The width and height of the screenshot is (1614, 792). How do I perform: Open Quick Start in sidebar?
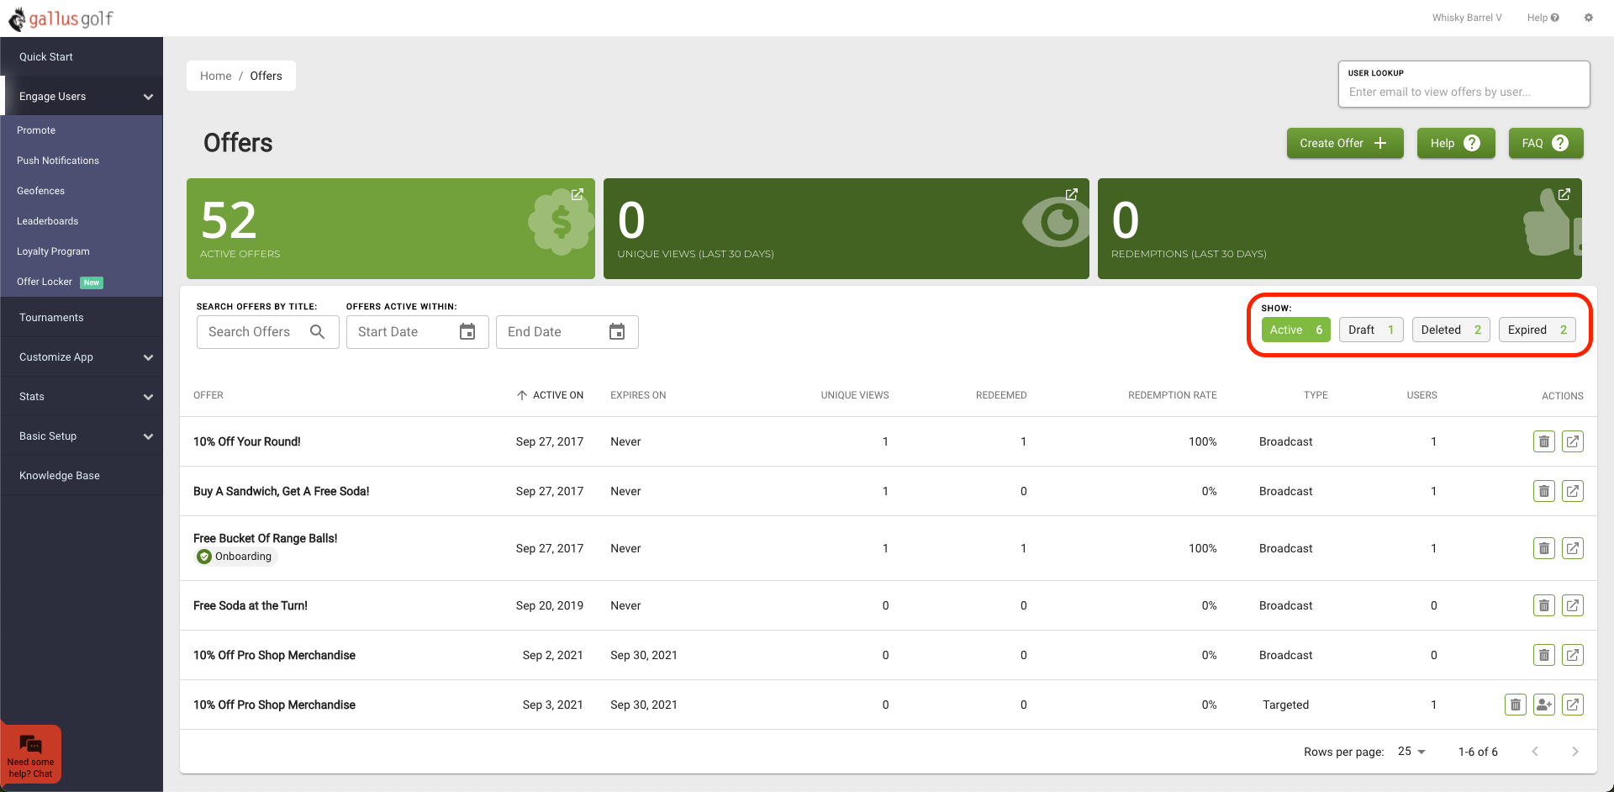[x=82, y=56]
